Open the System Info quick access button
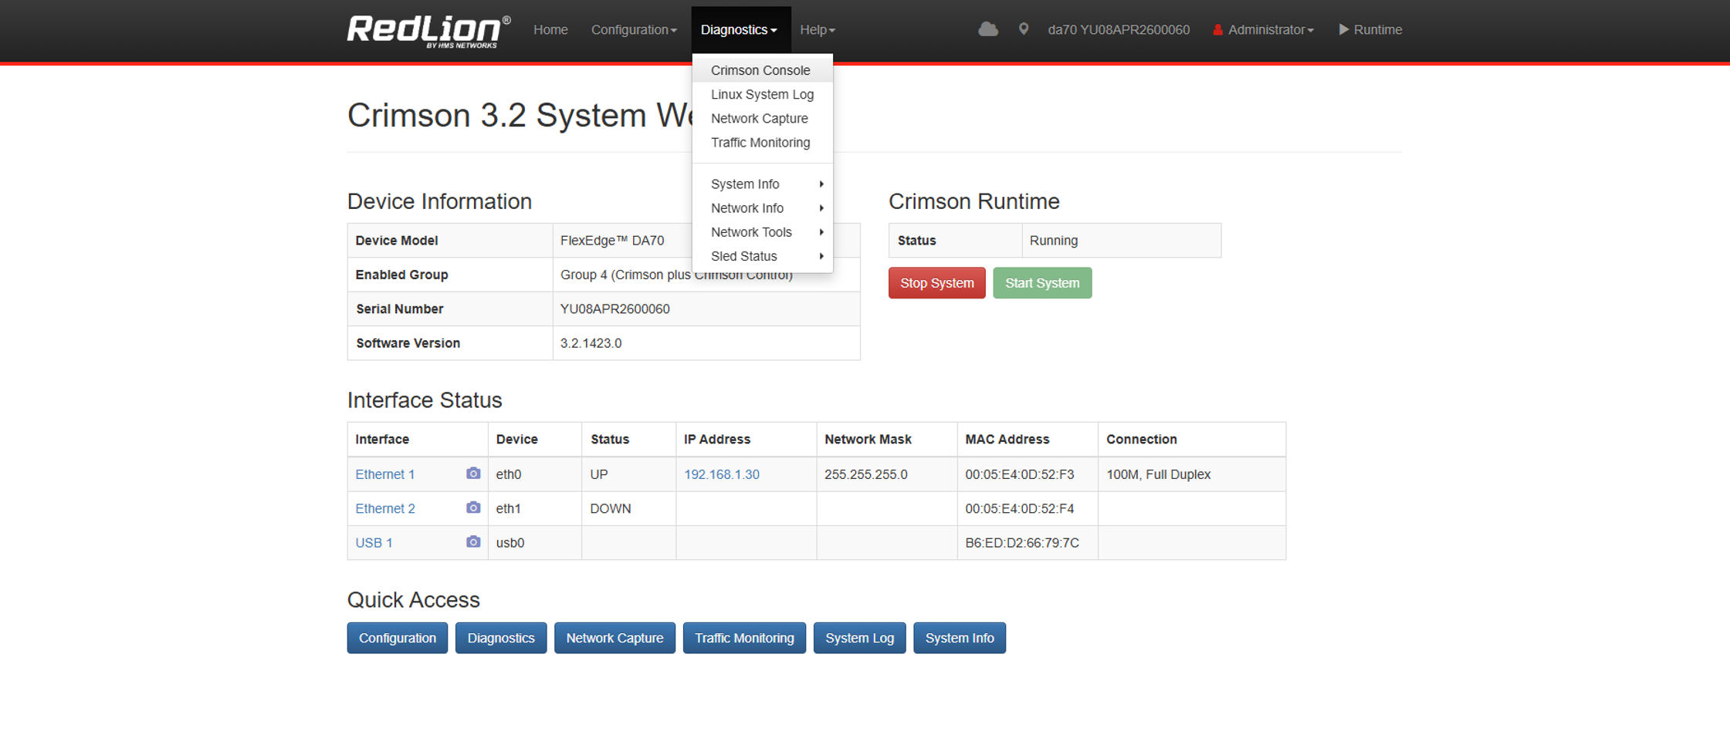 [960, 638]
